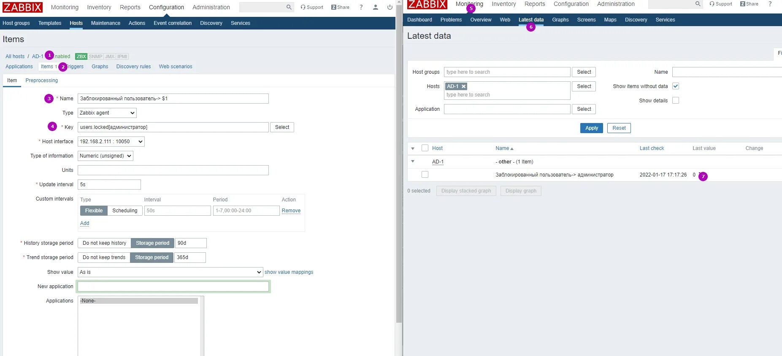Click the search magnifier icon in left window

(x=289, y=7)
